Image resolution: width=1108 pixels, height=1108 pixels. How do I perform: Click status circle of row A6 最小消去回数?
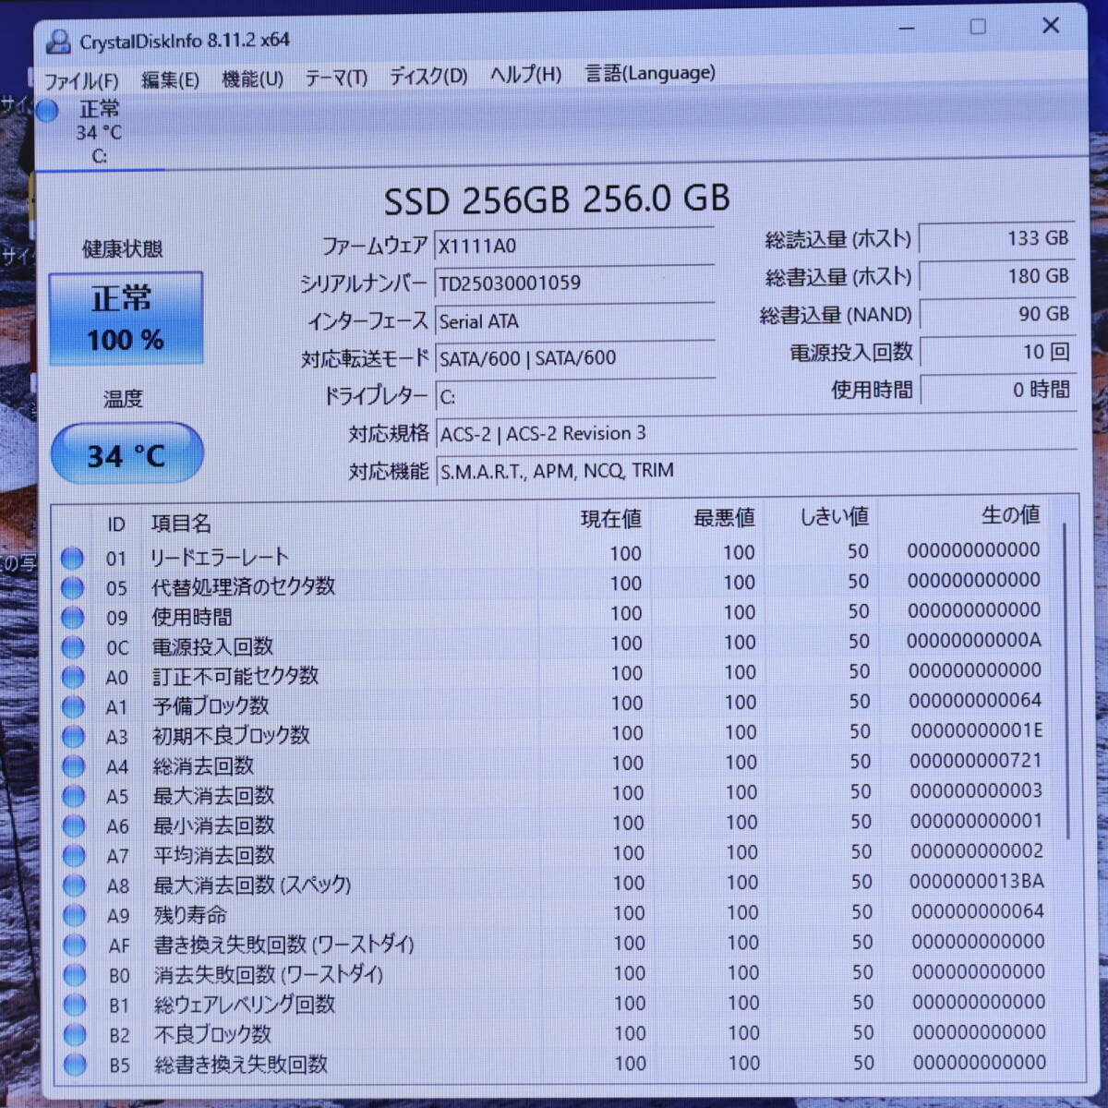click(74, 825)
